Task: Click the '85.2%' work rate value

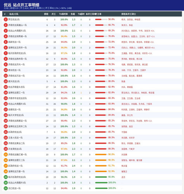Action: [111, 121]
